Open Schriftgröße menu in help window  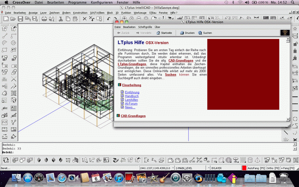click(145, 27)
